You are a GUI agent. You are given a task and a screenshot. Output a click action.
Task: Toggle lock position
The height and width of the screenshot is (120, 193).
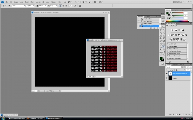click(175, 70)
